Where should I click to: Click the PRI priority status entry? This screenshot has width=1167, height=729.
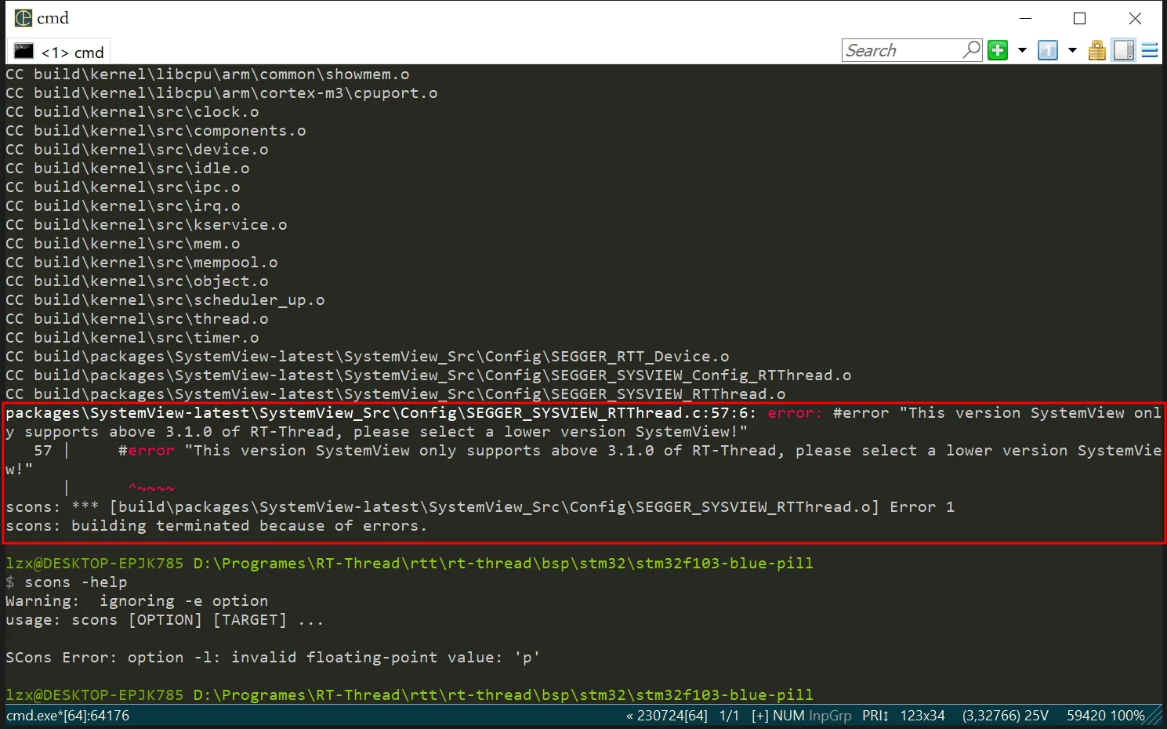[875, 716]
